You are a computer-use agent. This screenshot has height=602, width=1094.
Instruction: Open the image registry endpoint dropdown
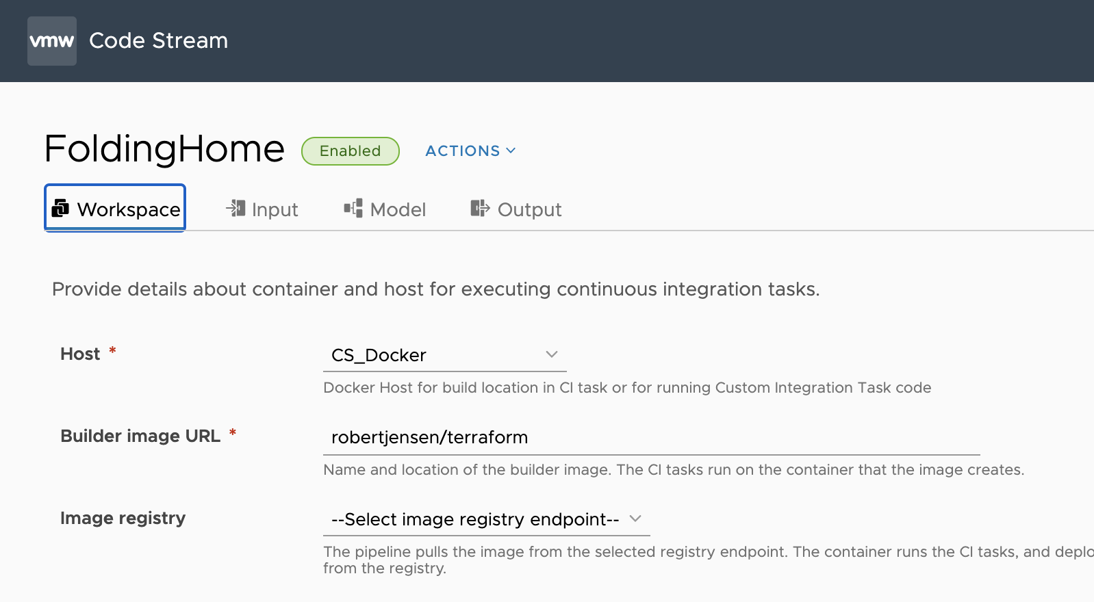(x=487, y=519)
